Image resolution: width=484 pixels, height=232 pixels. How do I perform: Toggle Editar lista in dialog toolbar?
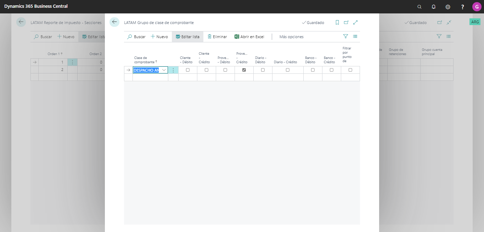(x=187, y=37)
